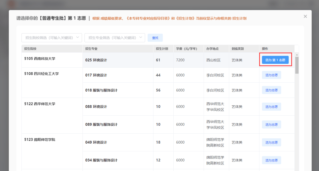Select 088 环境设计 as 志愿
Screen dimensions: 319x171
coord(271,107)
